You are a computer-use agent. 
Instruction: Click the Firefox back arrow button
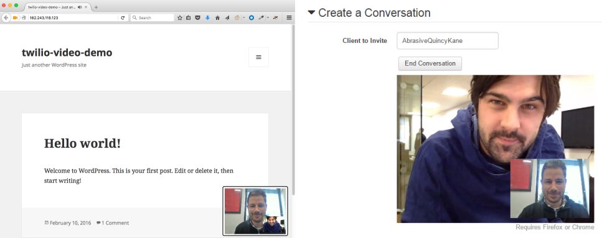tap(6, 17)
